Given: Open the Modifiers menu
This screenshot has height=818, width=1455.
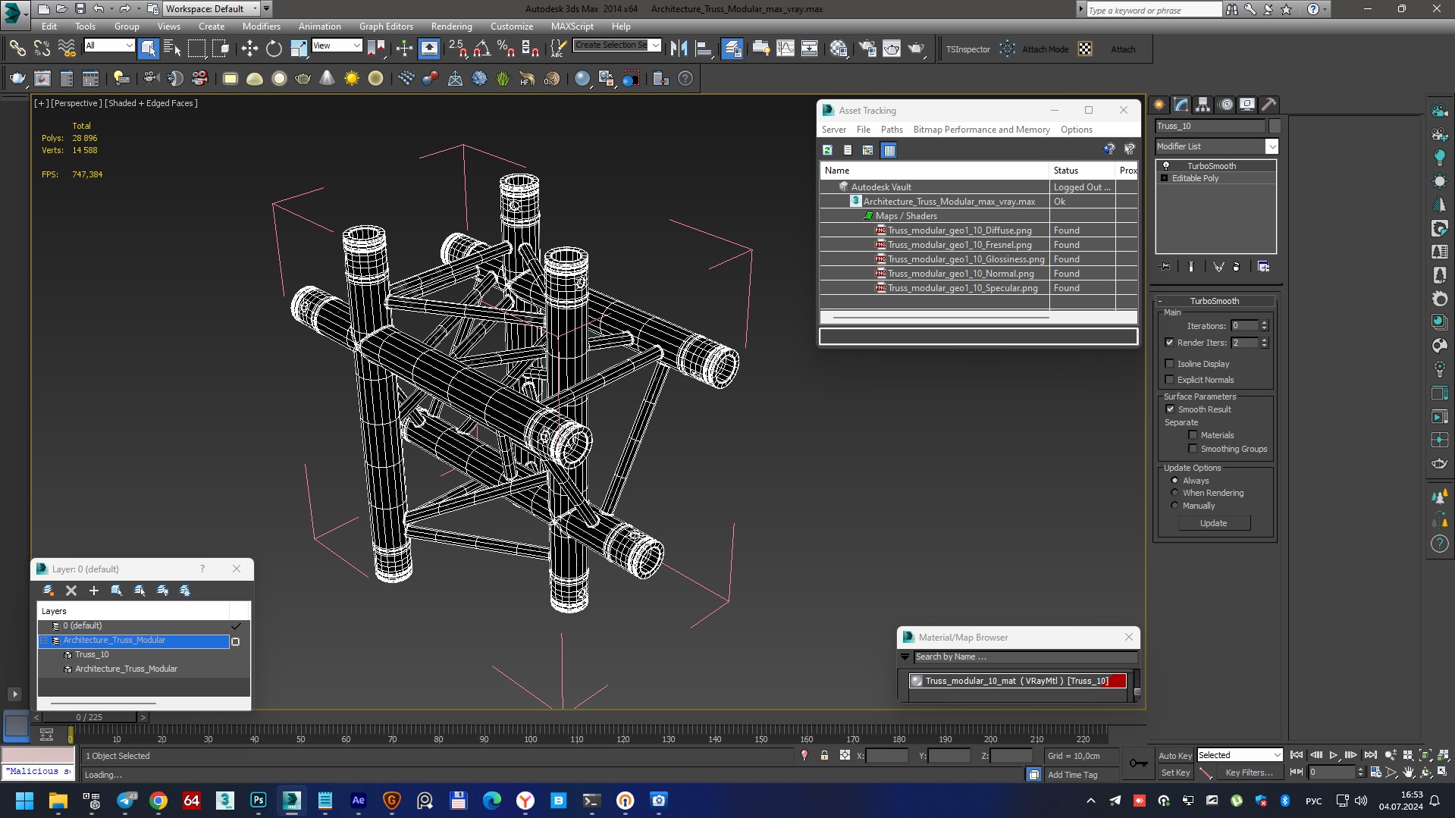Looking at the screenshot, I should [x=261, y=27].
